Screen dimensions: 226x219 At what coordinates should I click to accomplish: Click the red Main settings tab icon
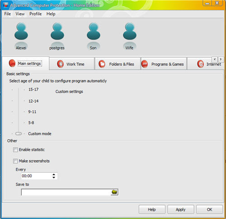[x=12, y=63]
